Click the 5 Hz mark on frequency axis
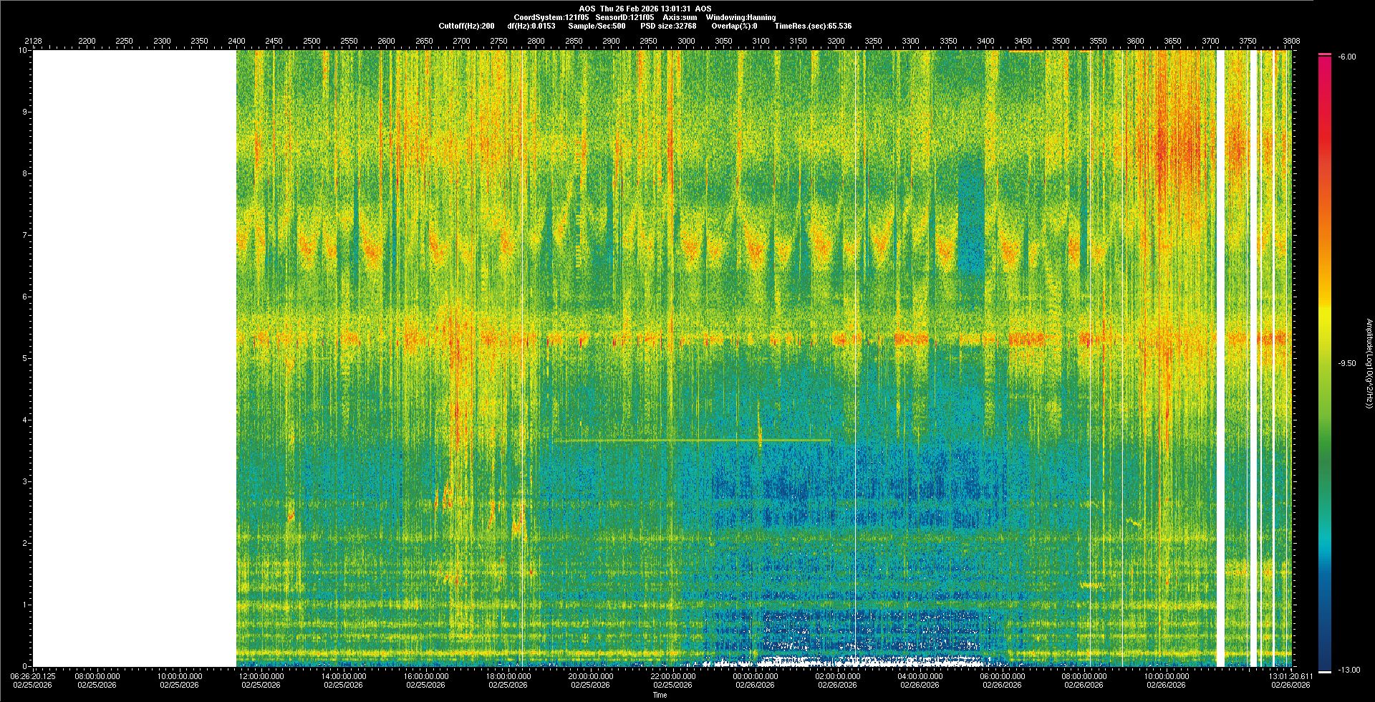Image resolution: width=1375 pixels, height=702 pixels. coord(24,358)
